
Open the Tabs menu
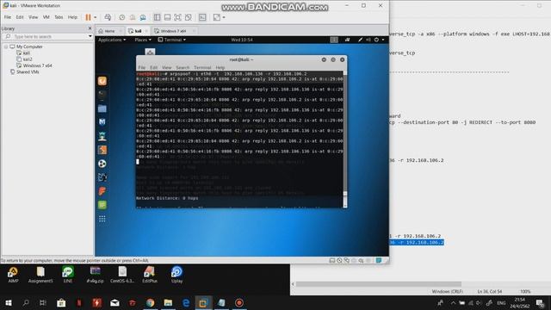click(x=59, y=17)
